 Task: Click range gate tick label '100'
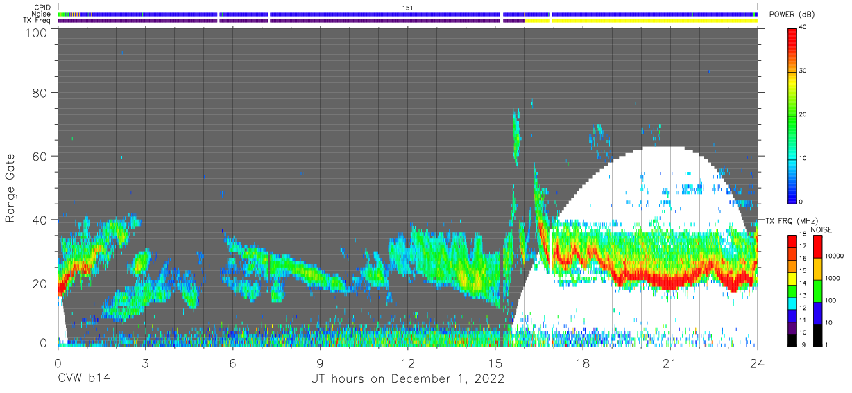[38, 33]
